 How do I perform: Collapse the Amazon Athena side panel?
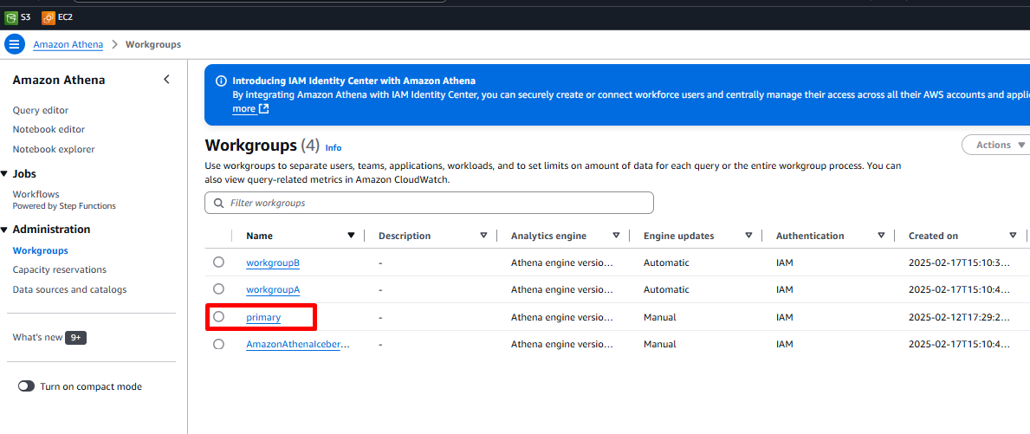point(167,80)
